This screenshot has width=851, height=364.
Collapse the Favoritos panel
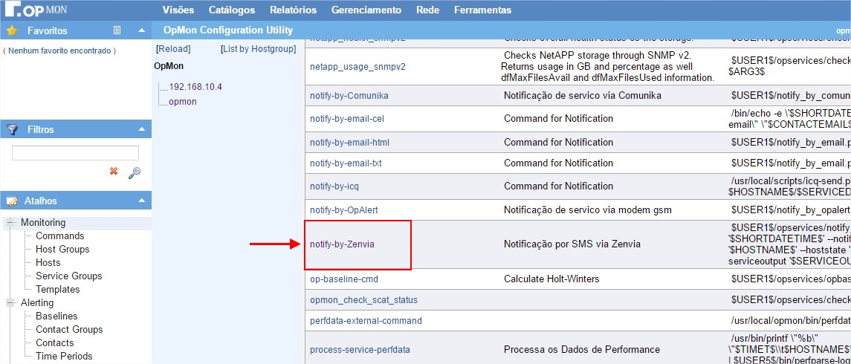coord(141,30)
